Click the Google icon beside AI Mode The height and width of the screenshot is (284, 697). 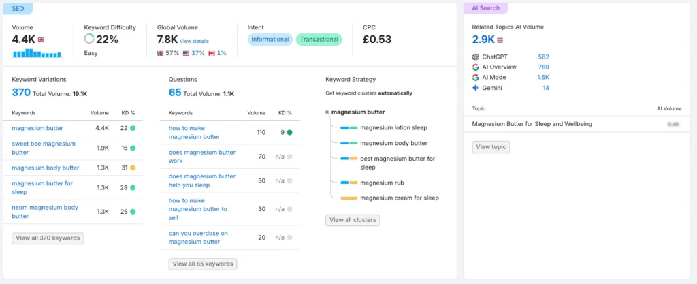(x=476, y=78)
